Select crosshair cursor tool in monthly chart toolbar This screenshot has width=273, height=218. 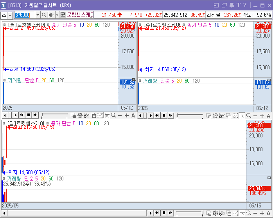(x=107, y=115)
